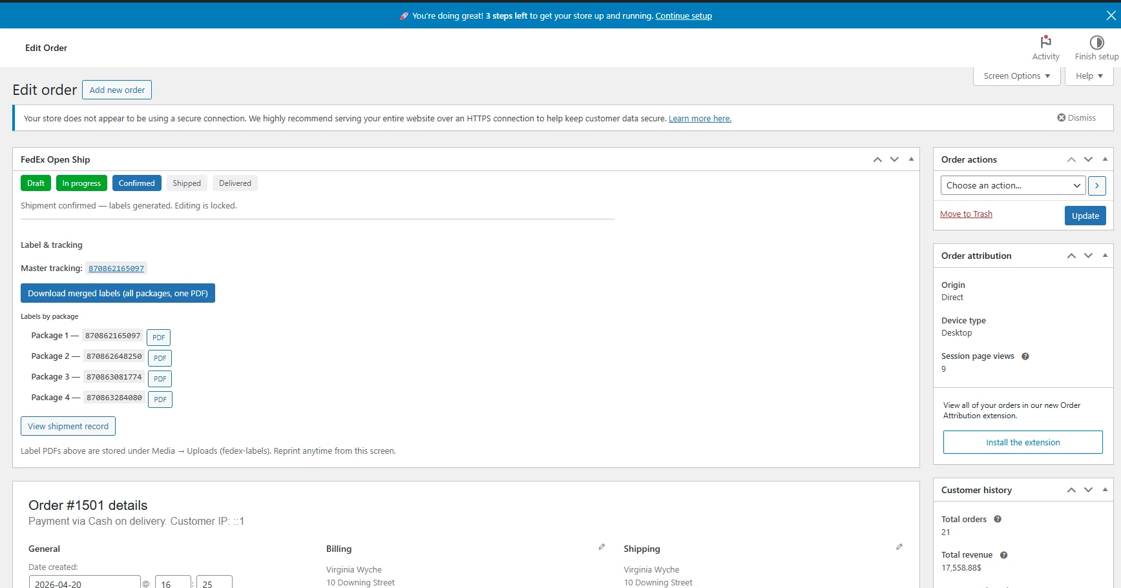Image resolution: width=1121 pixels, height=588 pixels.
Task: Move Customer history panel down
Action: pos(1088,490)
